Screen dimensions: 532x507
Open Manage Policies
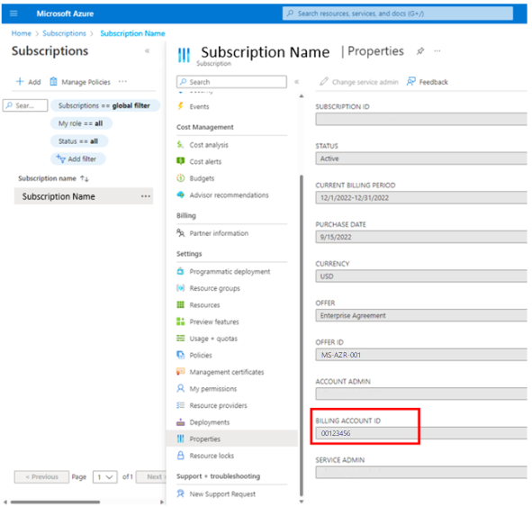(x=80, y=82)
